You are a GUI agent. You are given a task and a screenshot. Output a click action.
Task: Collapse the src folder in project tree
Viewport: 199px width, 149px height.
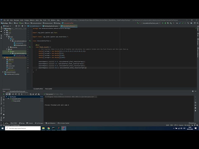[5, 35]
